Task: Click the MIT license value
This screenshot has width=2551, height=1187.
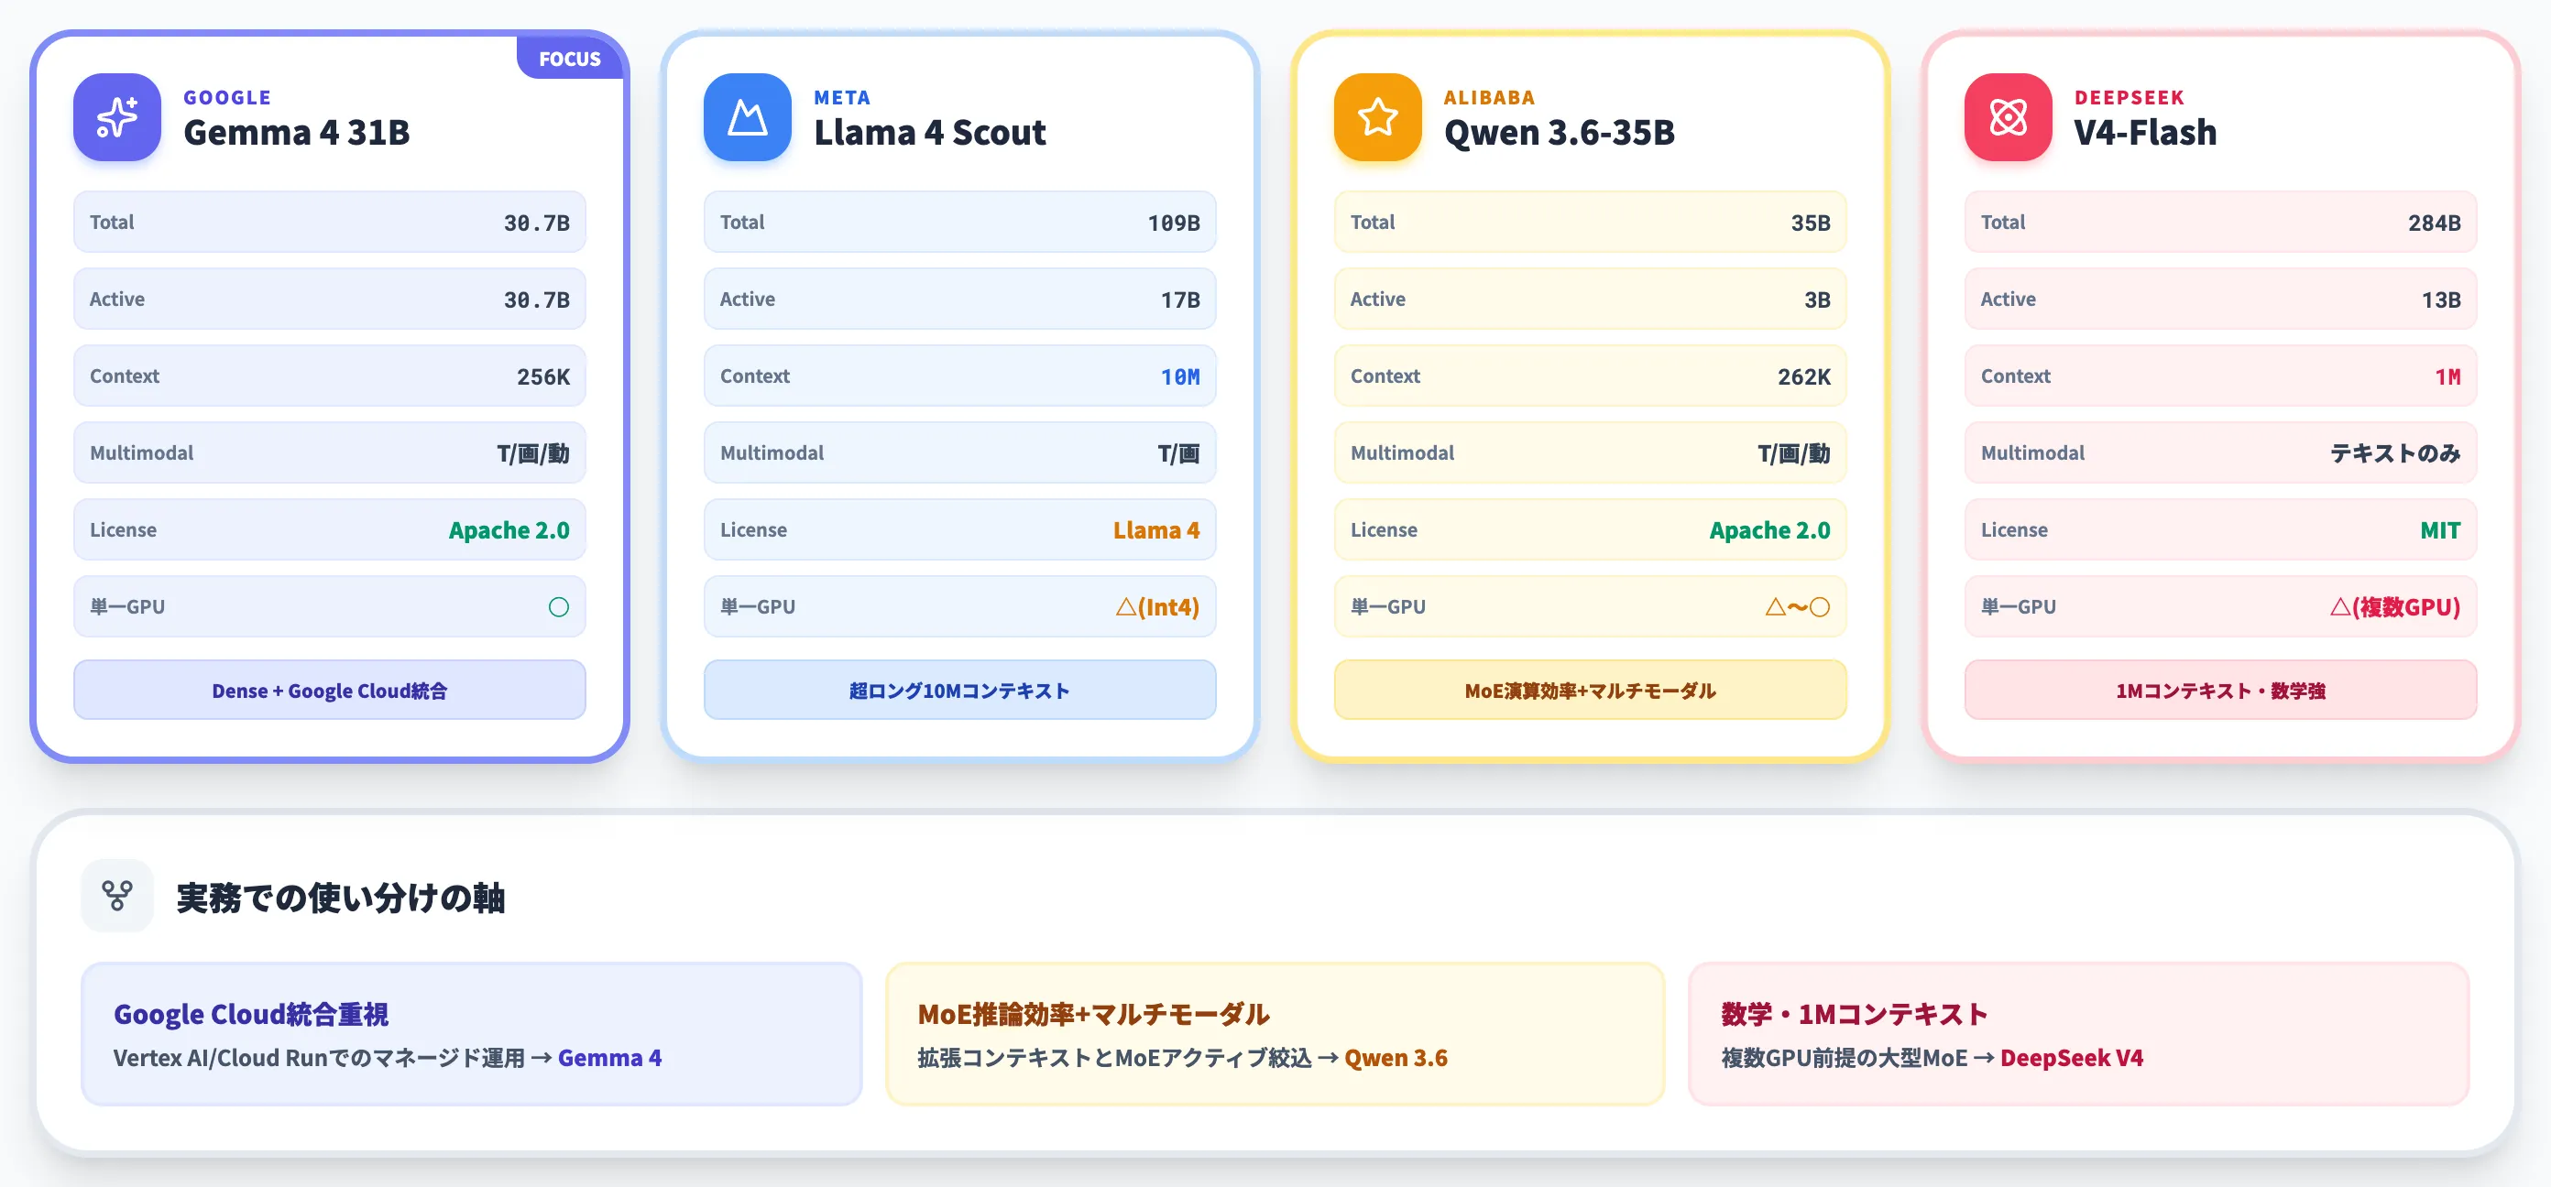Action: click(2440, 529)
